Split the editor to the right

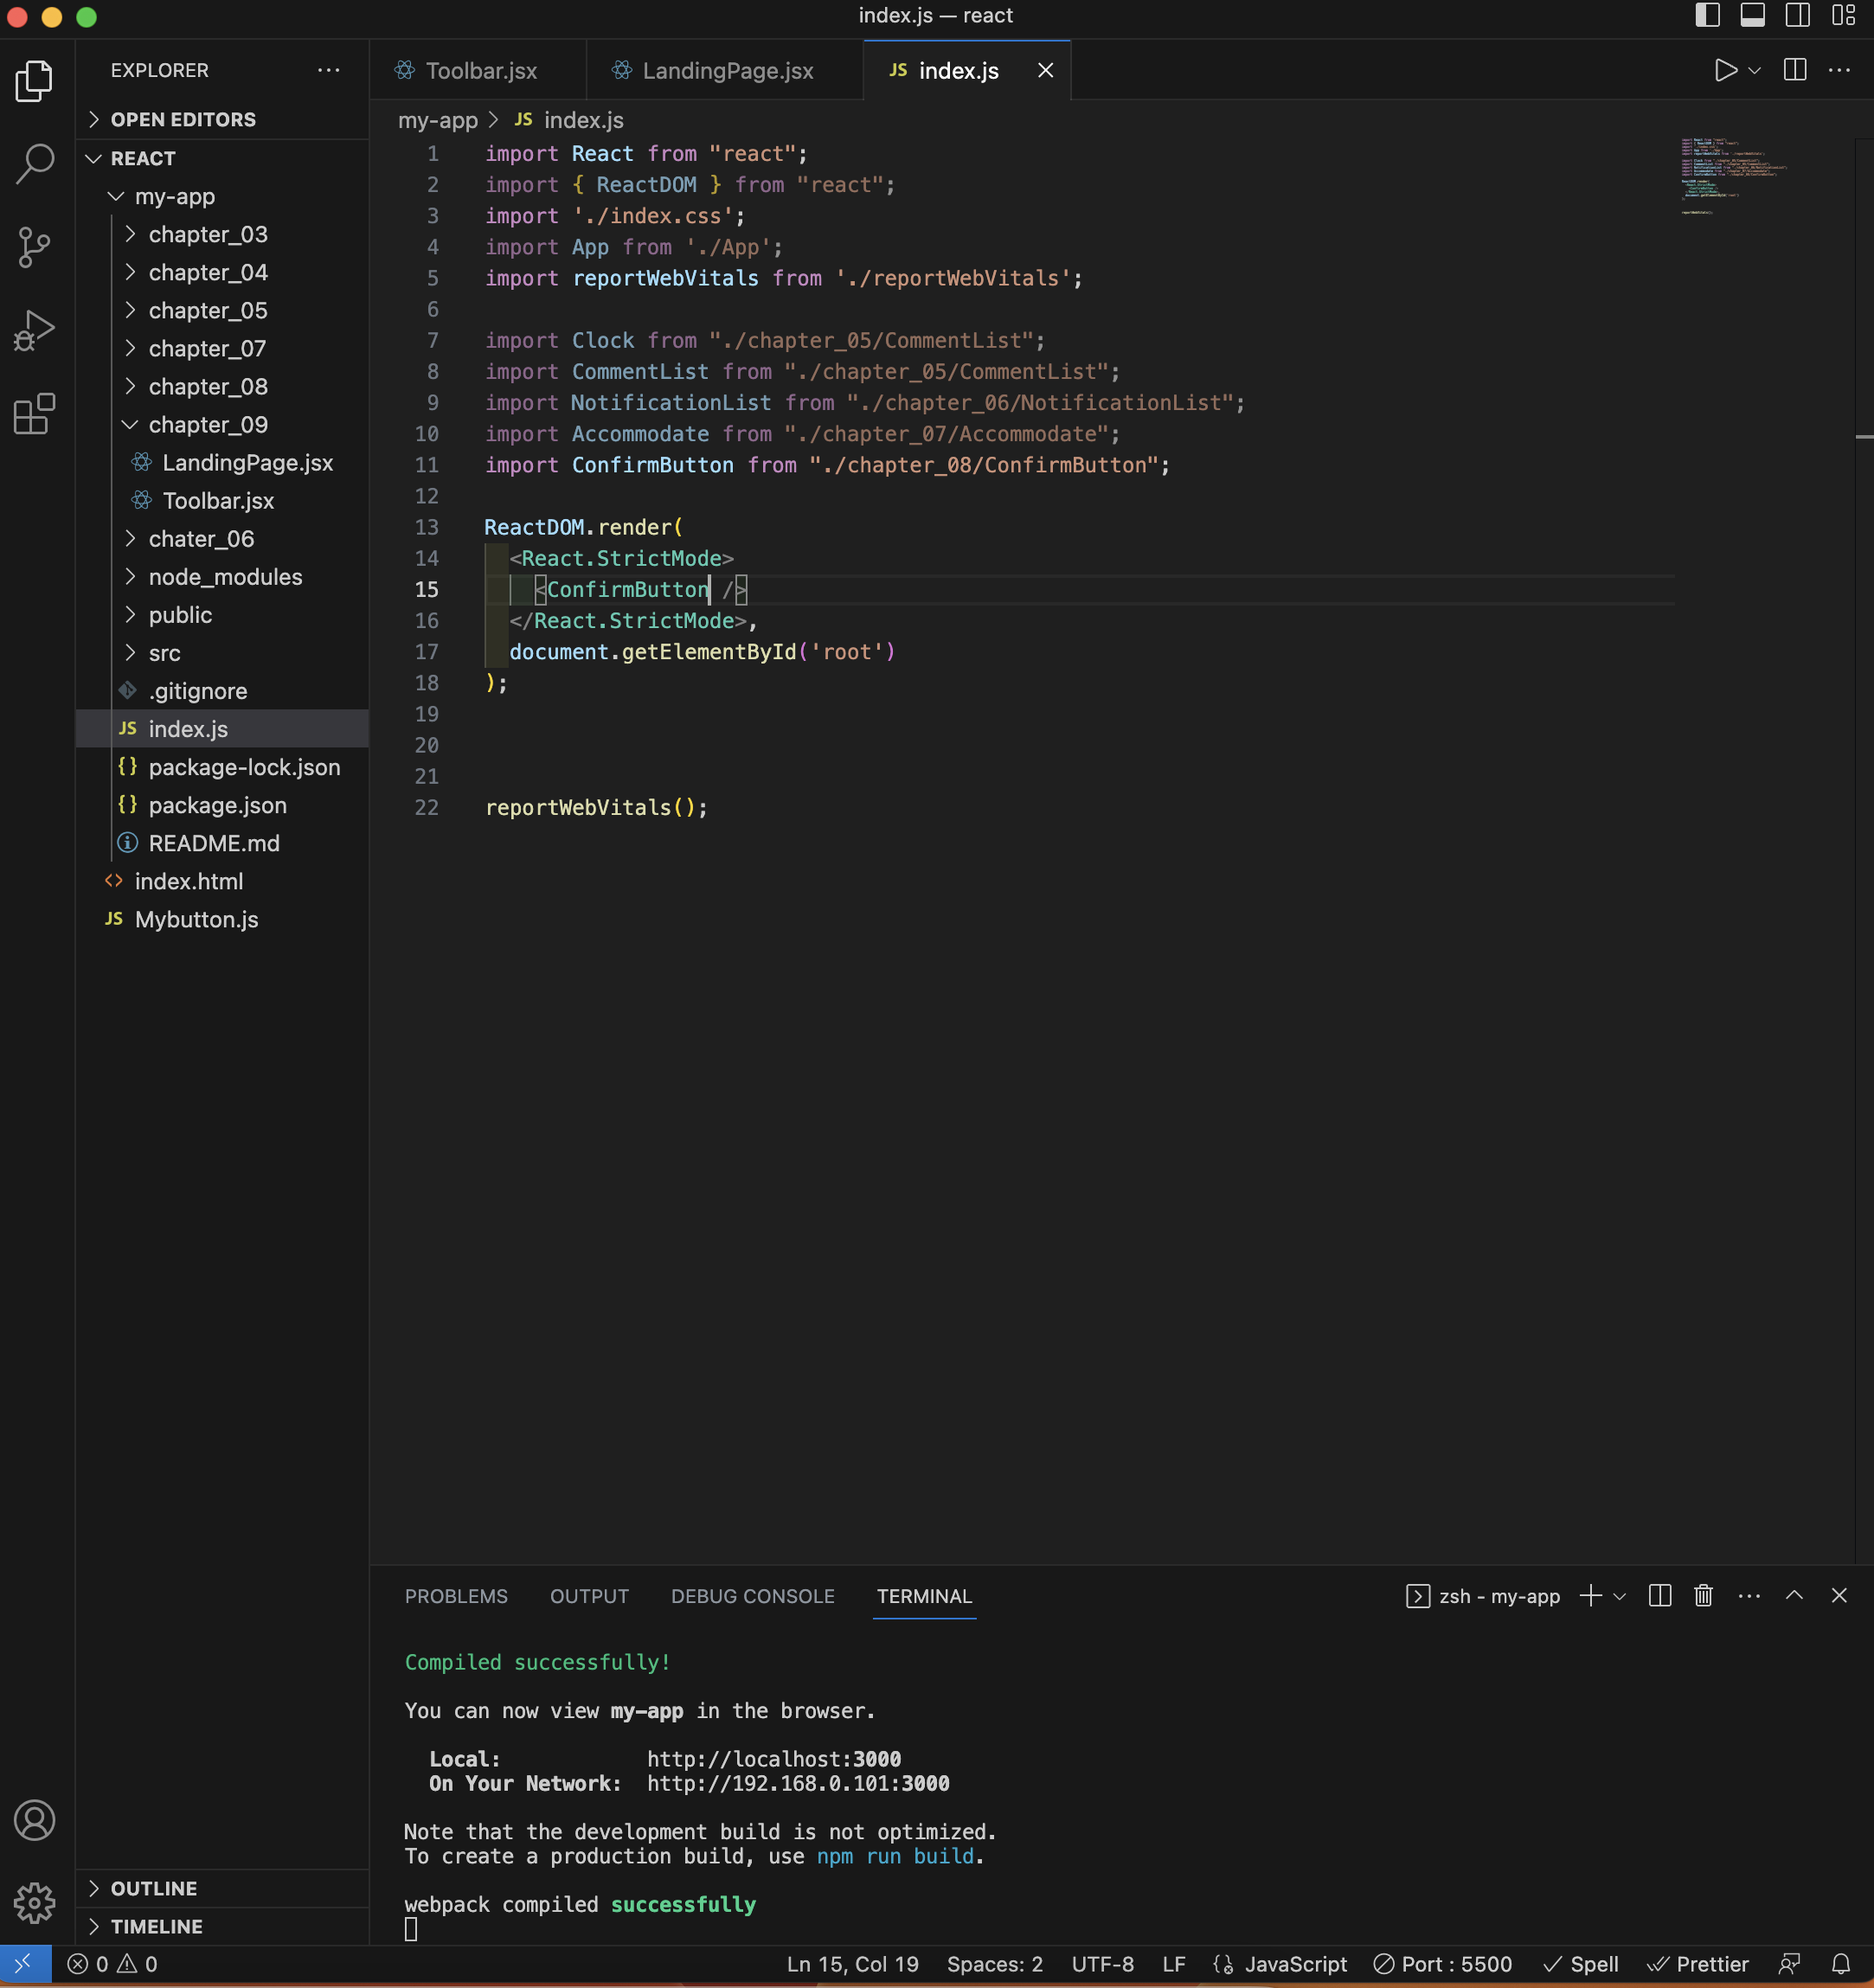(1795, 70)
